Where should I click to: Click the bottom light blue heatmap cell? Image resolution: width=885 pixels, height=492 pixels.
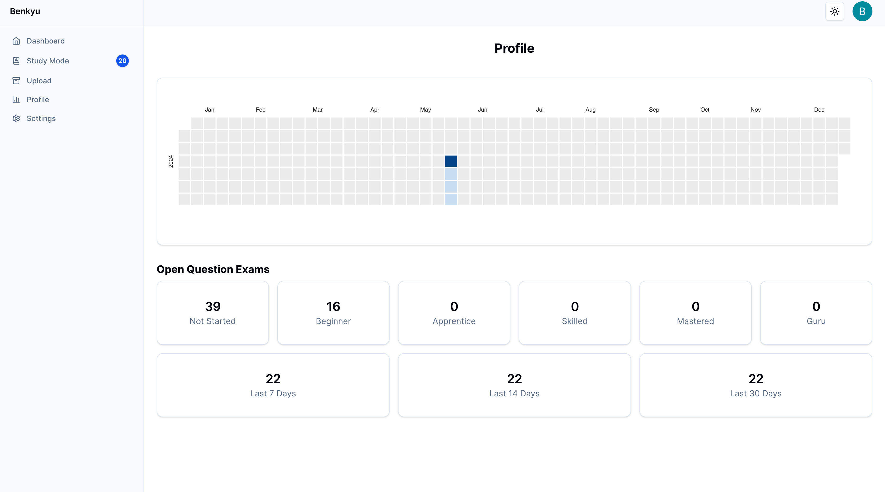(x=451, y=199)
